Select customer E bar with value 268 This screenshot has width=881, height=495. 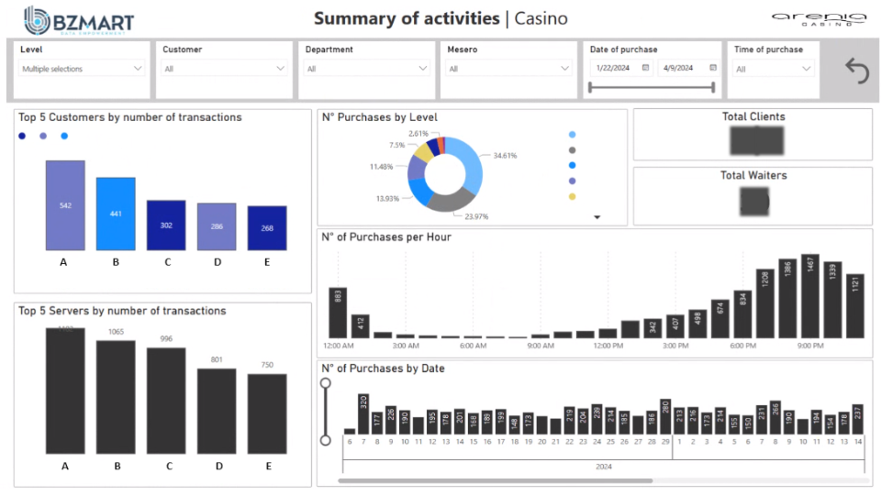267,228
